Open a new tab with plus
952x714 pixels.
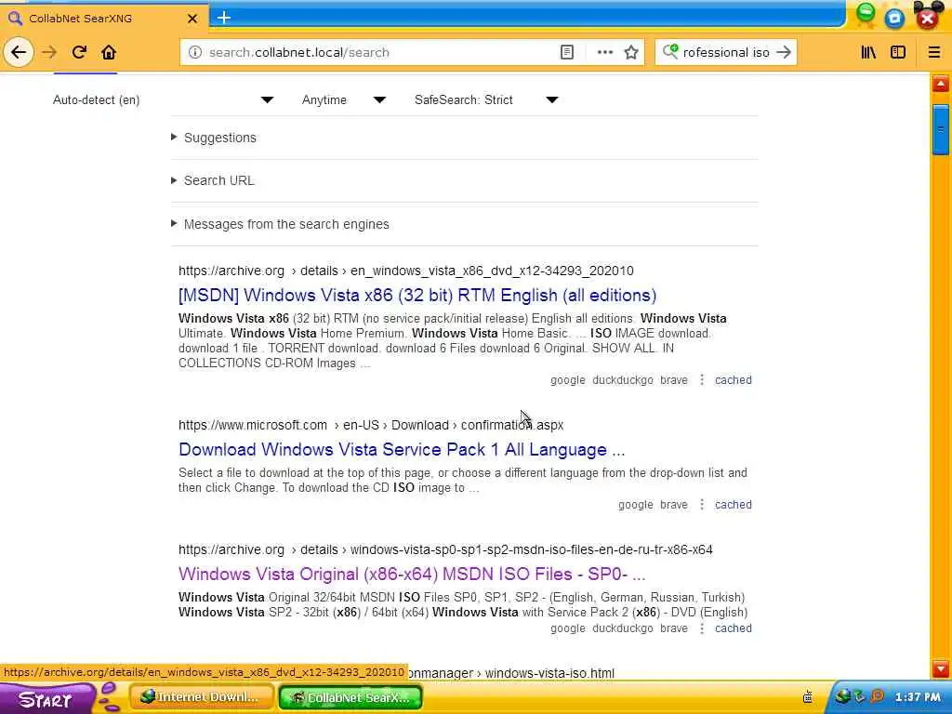224,18
